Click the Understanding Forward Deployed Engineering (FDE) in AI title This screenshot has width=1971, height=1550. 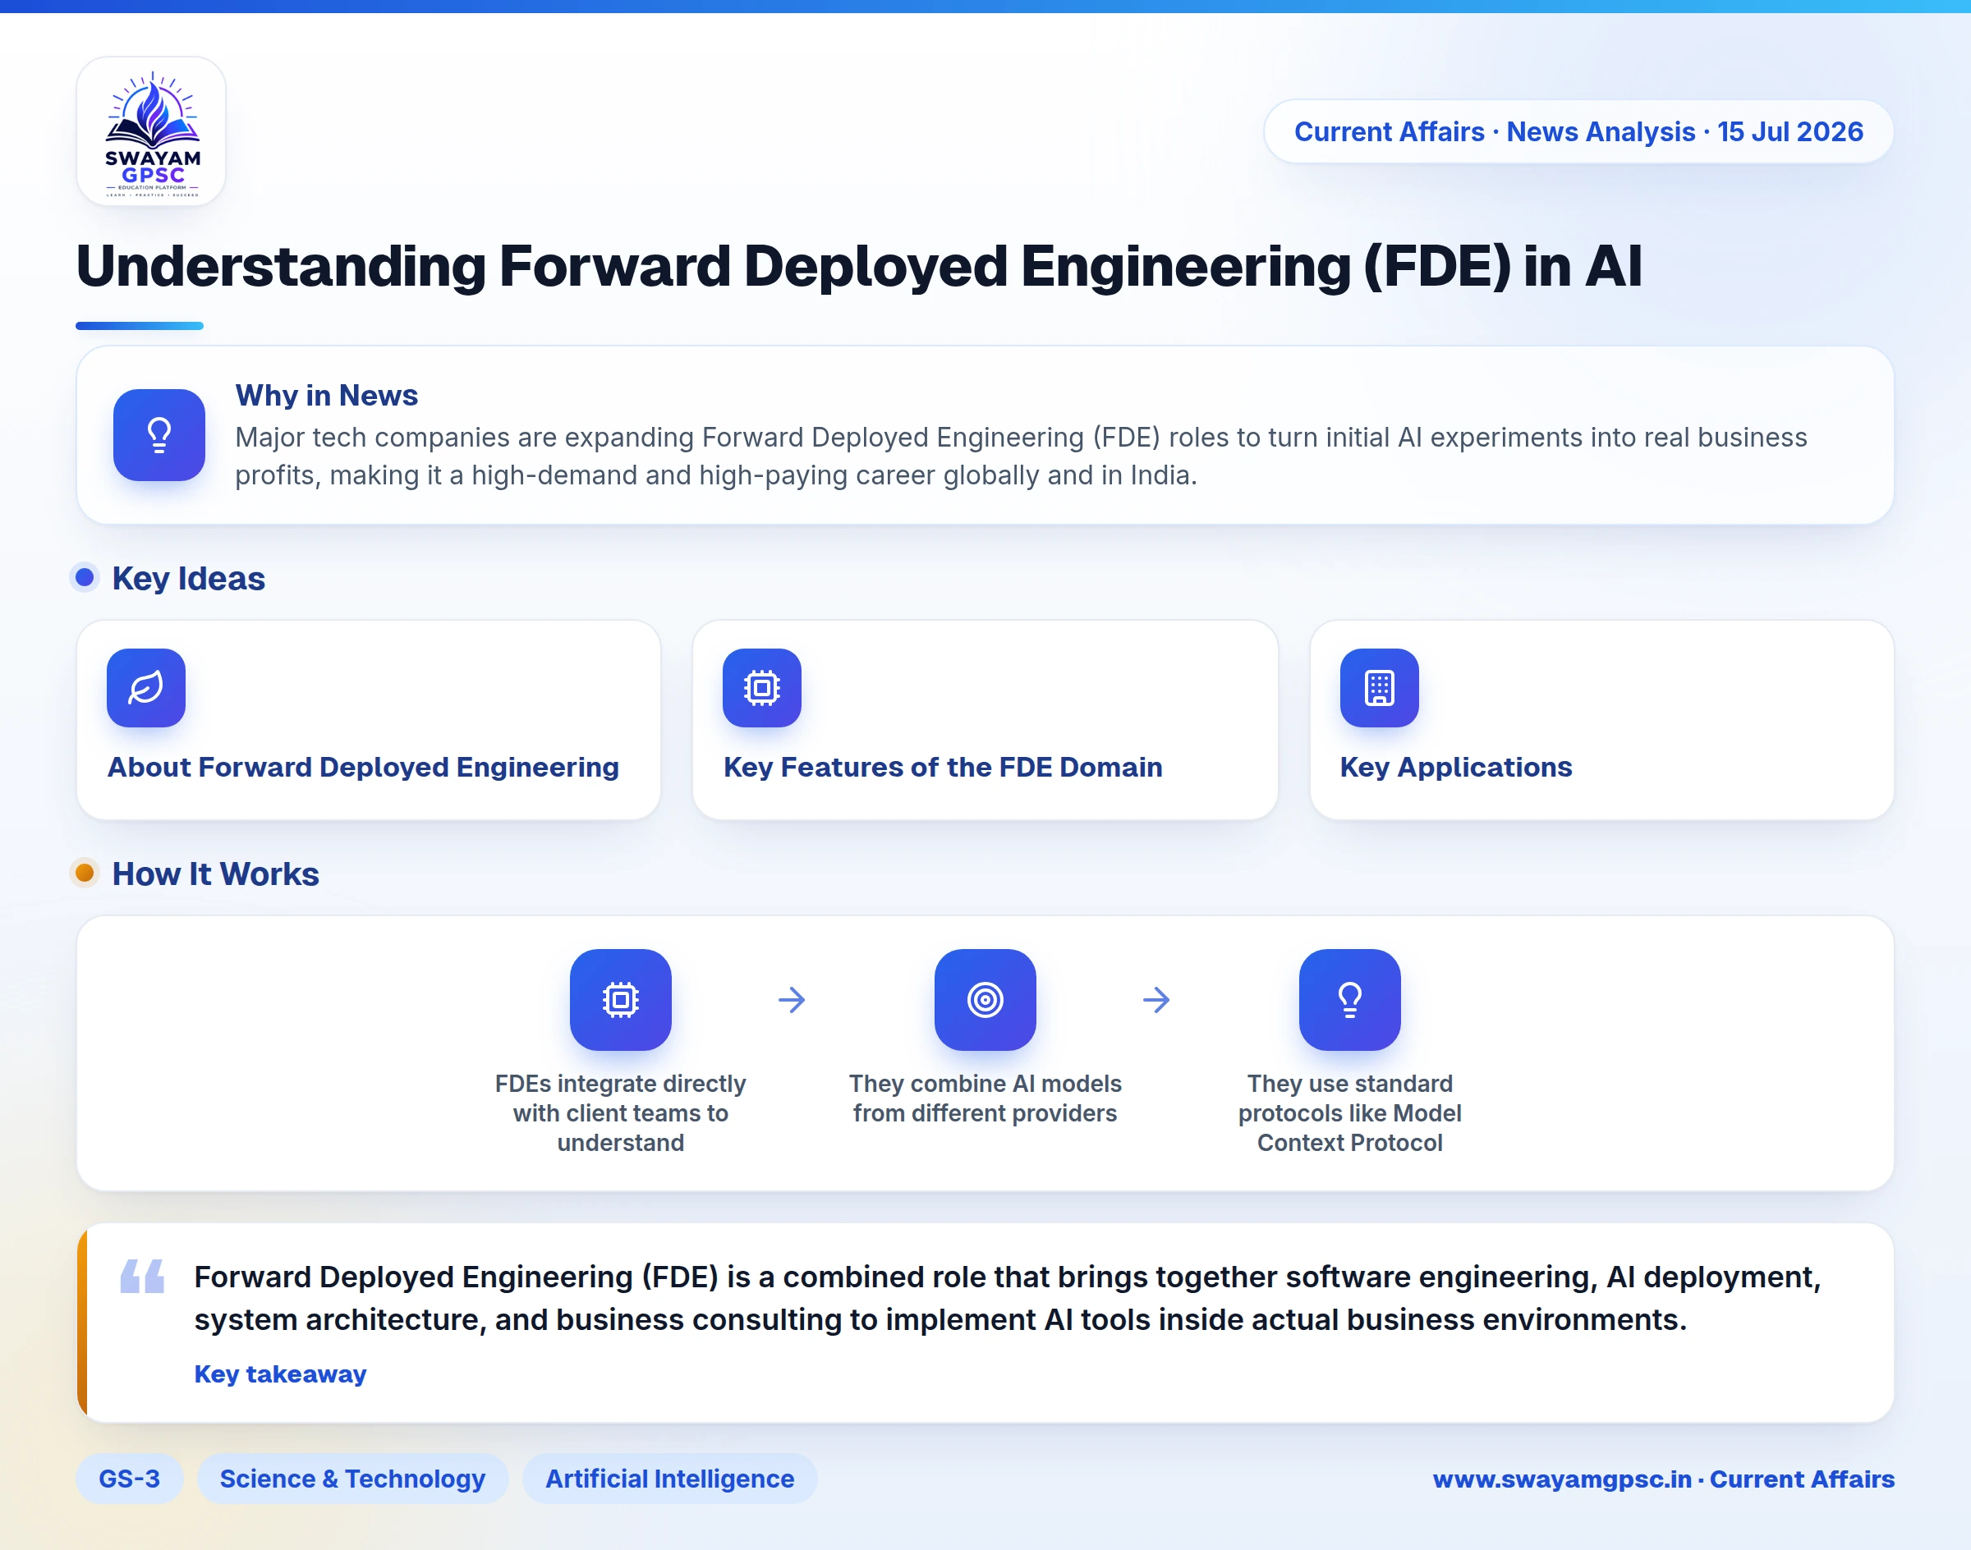[x=859, y=267]
